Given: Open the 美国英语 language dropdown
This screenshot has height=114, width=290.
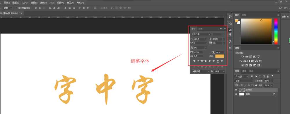Looking at the screenshot, I should (x=200, y=72).
